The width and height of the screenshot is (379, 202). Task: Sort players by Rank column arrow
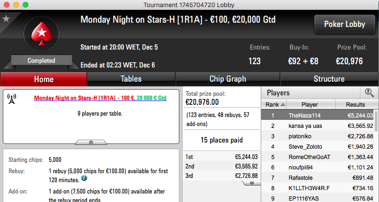[x=283, y=105]
